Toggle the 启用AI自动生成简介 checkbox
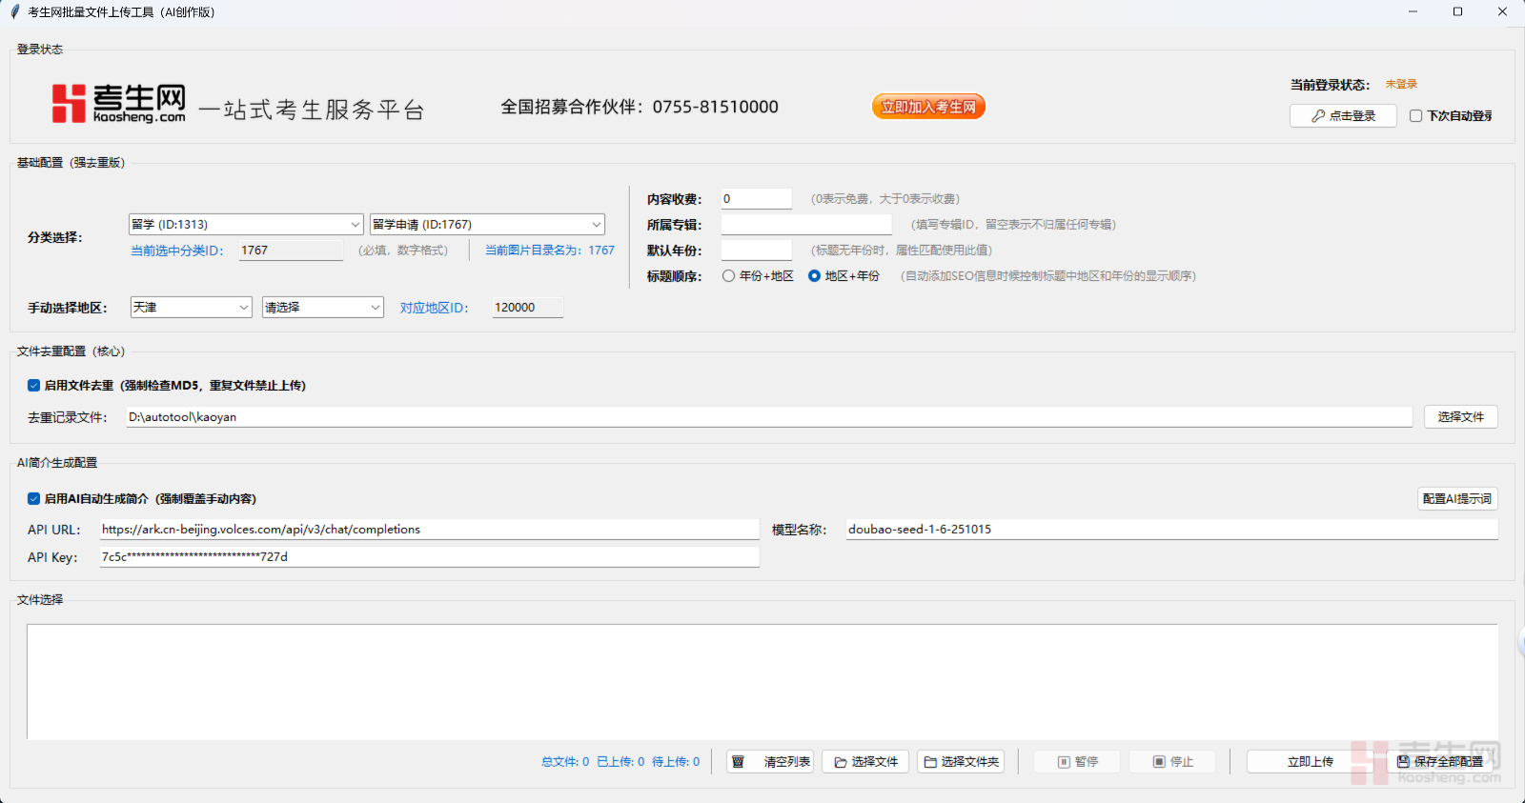This screenshot has width=1525, height=803. [x=34, y=499]
